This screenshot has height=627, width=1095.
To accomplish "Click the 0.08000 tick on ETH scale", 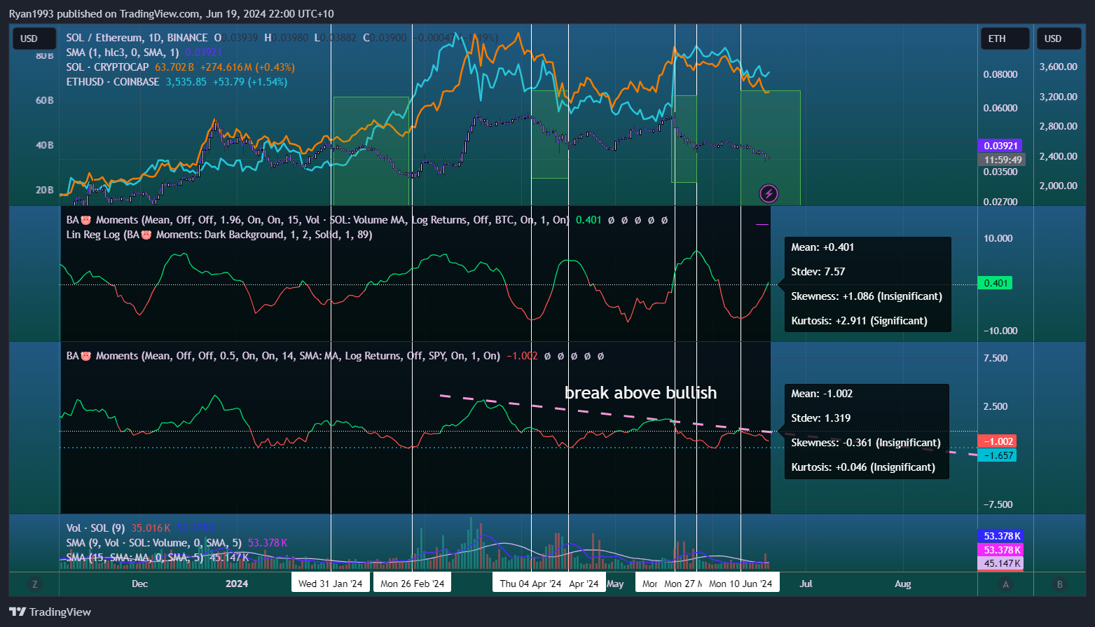I will pos(1000,74).
